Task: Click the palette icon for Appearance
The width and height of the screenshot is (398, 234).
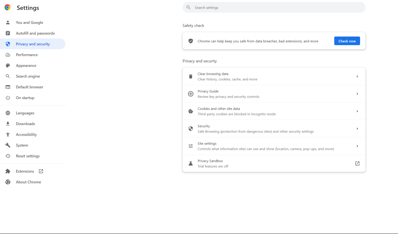Action: [8, 65]
